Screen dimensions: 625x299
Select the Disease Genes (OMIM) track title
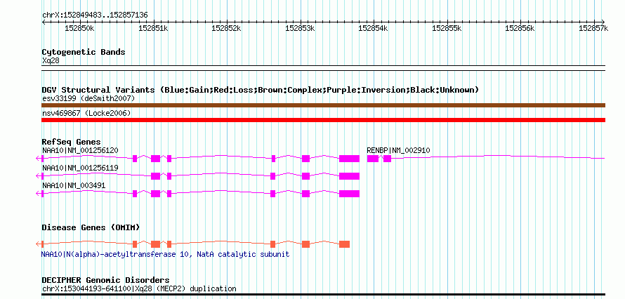pyautogui.click(x=91, y=227)
